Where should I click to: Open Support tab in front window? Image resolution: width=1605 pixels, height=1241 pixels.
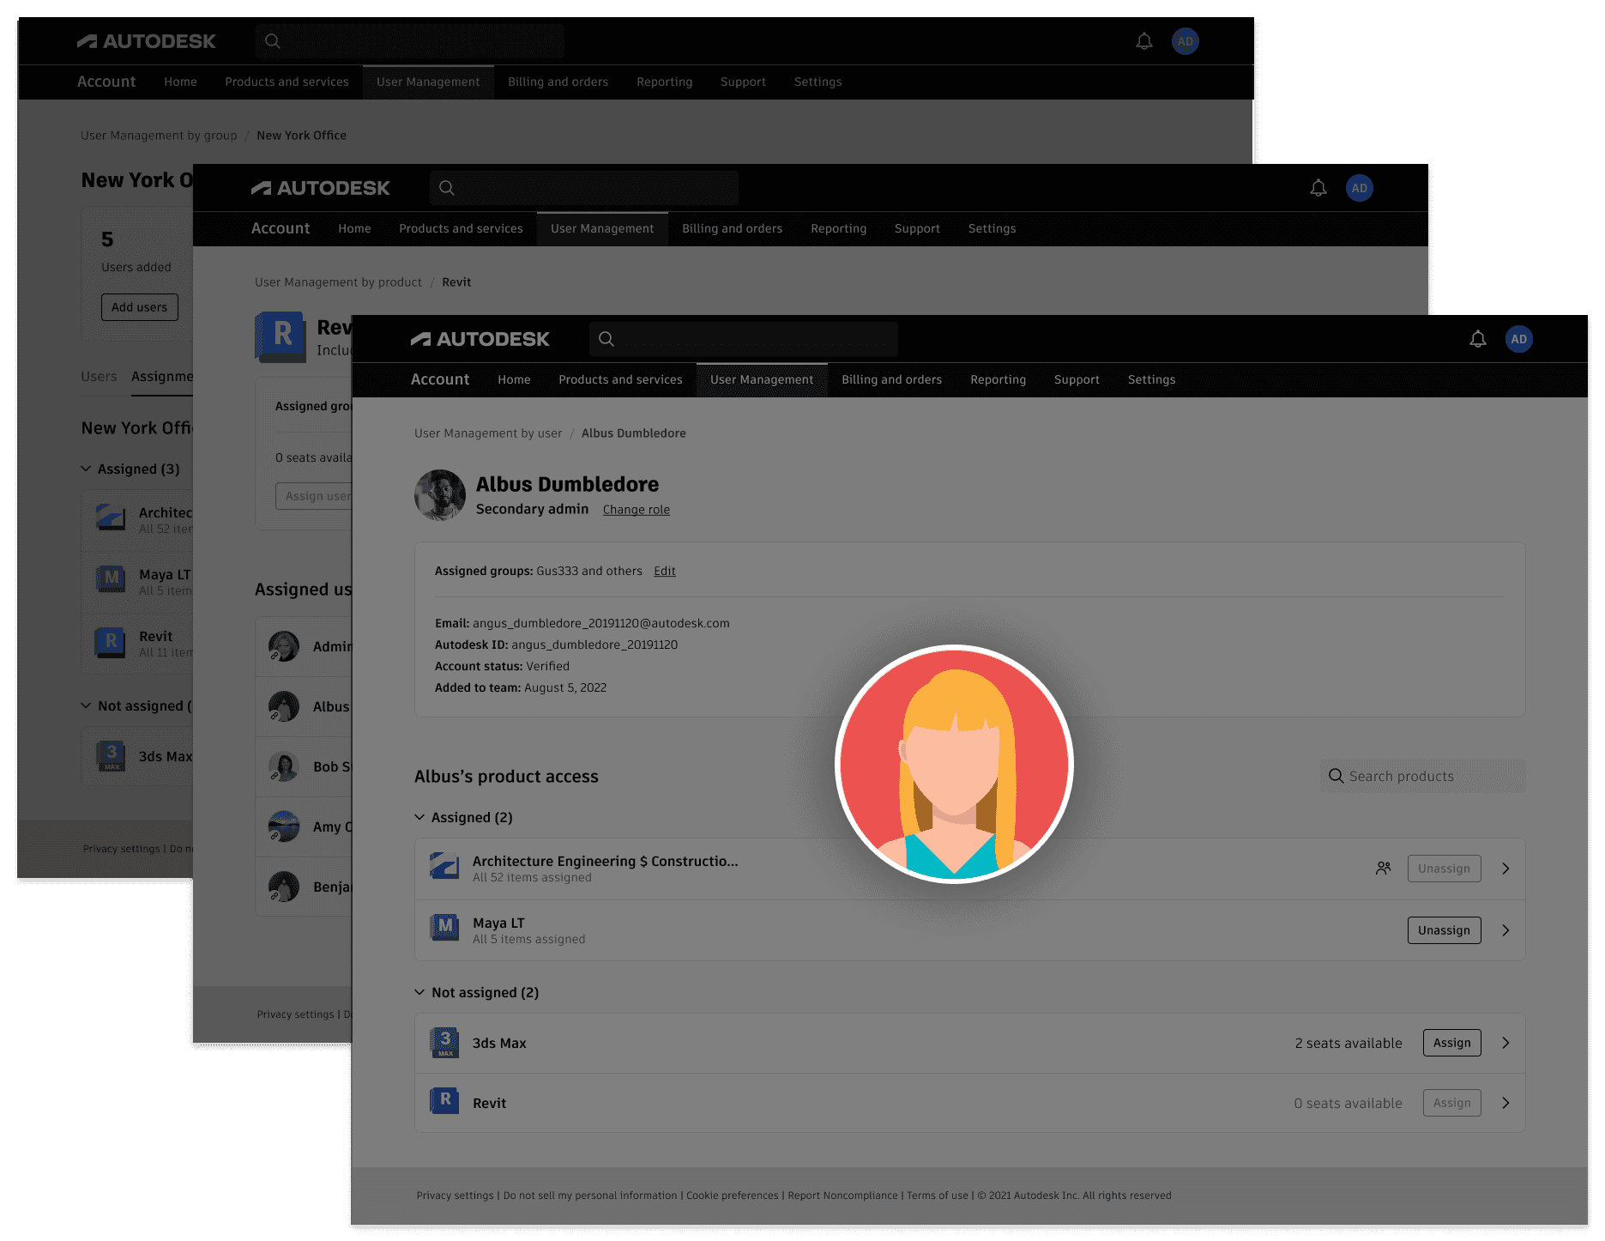1077,379
